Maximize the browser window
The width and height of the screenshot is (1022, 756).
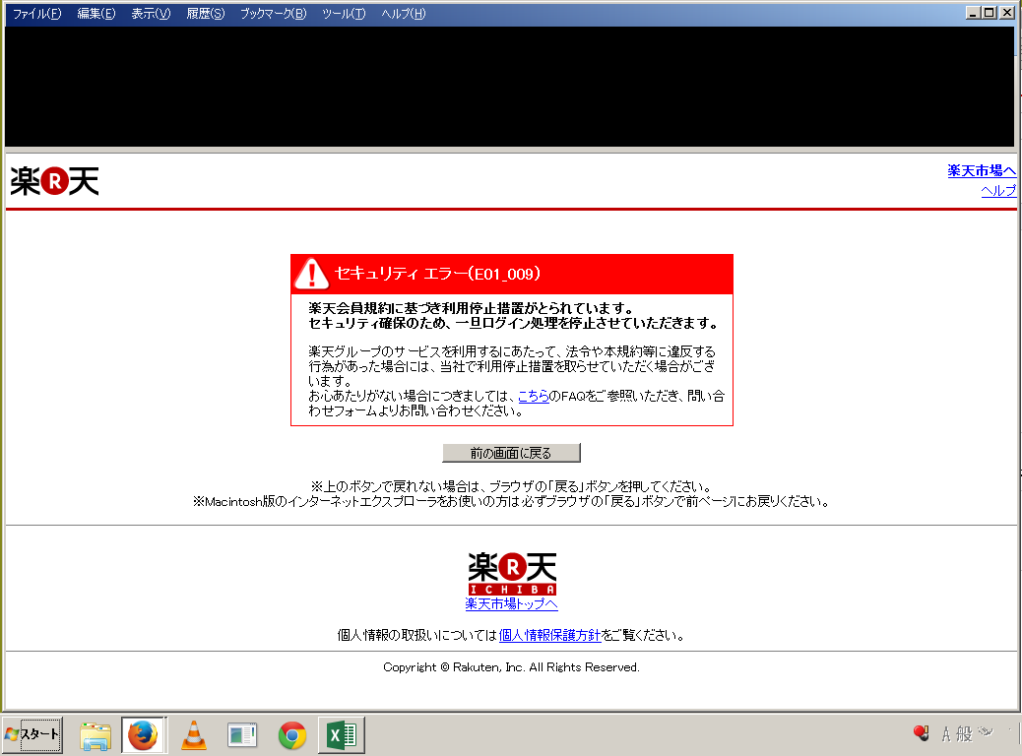tap(989, 13)
